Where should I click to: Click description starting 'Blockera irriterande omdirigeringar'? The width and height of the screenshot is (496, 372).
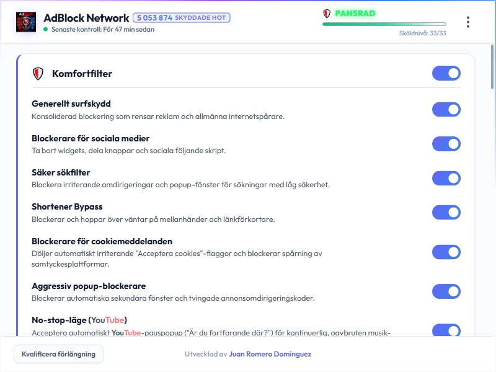point(180,185)
